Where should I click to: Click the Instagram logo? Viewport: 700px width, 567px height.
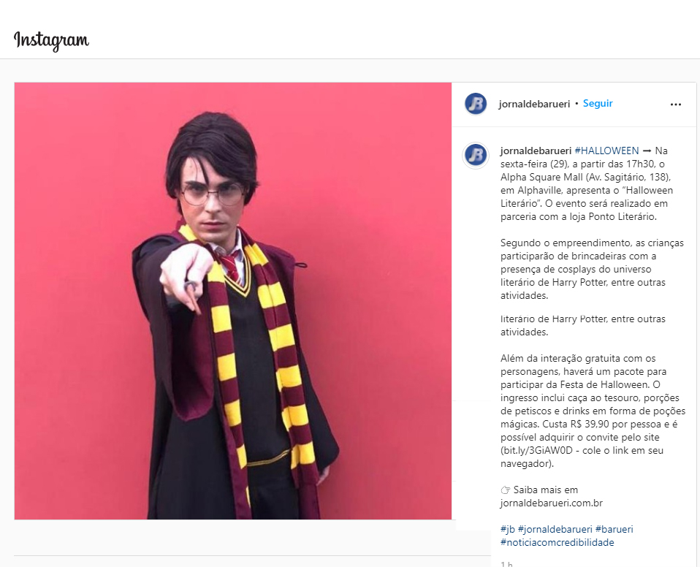51,41
